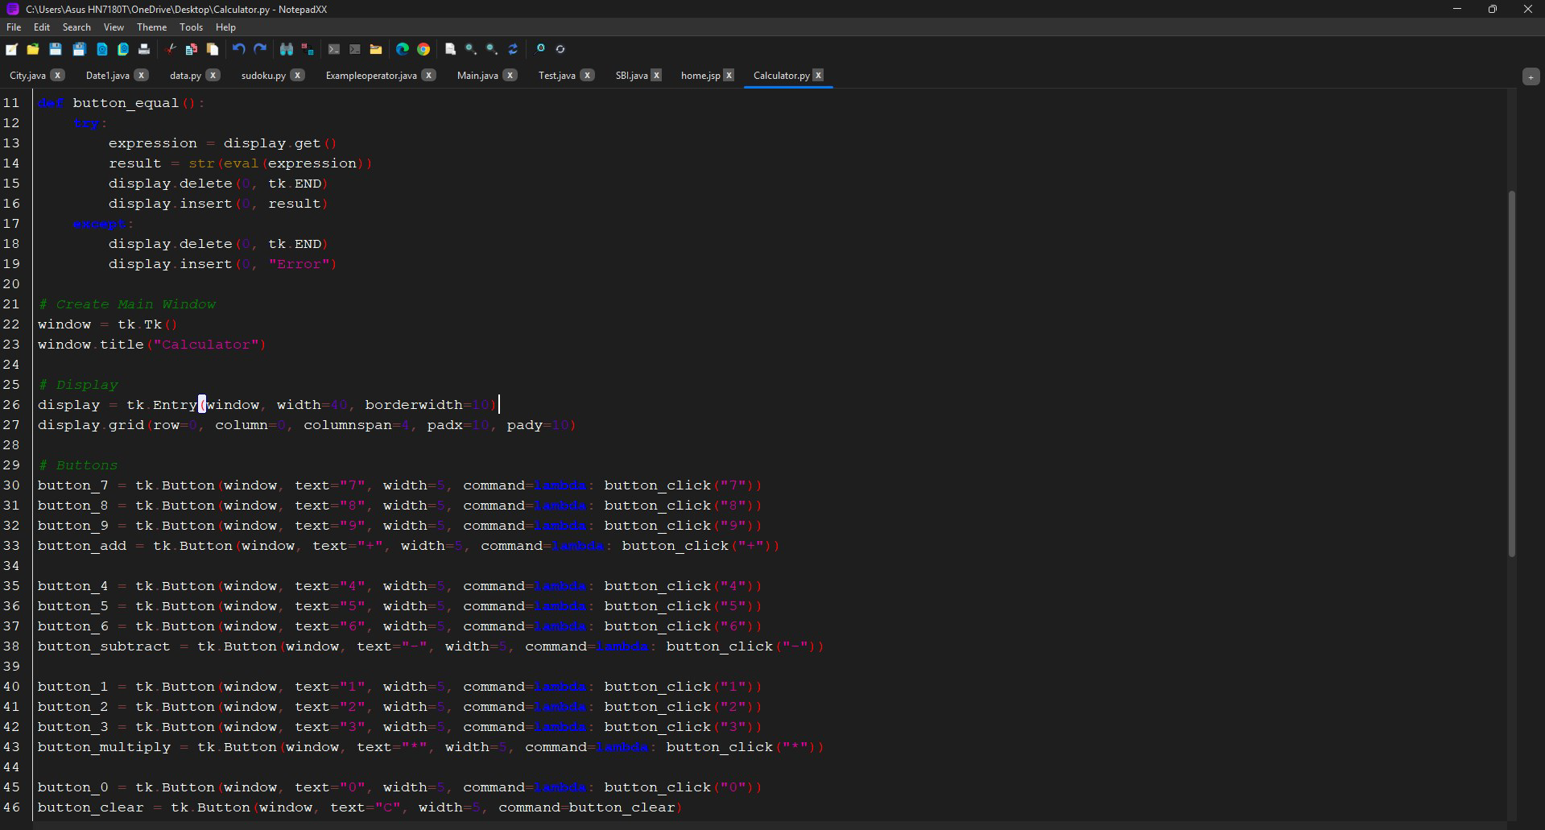
Task: Save the current file
Action: (56, 49)
